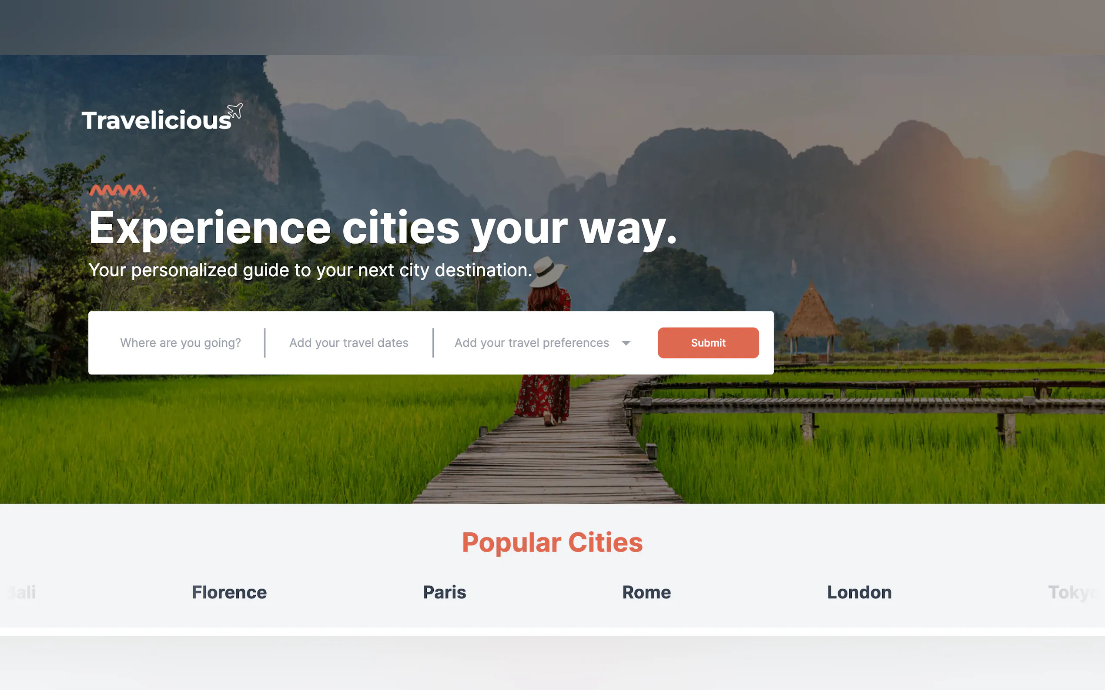This screenshot has width=1105, height=690.
Task: Click the "Popular Cities" heading
Action: [552, 543]
